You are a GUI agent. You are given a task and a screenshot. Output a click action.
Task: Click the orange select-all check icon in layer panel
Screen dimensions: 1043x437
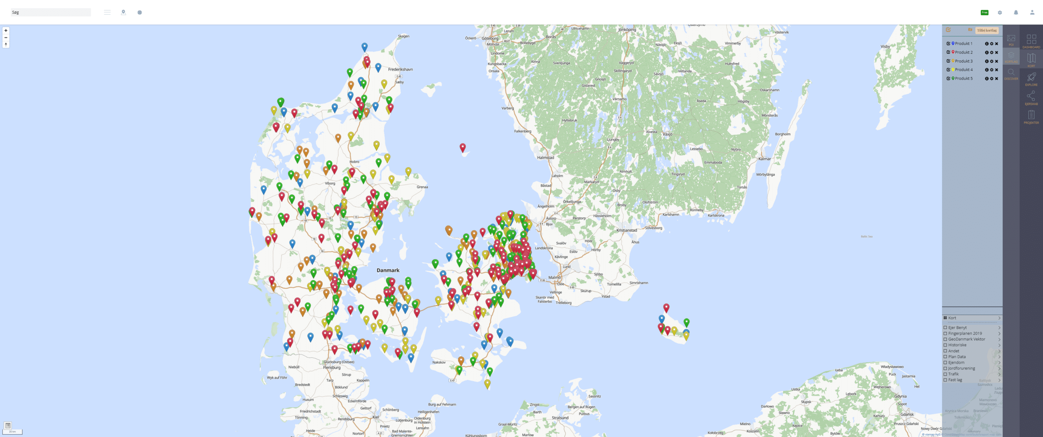[948, 30]
